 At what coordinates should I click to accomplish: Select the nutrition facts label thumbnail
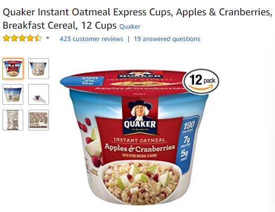pos(13,120)
